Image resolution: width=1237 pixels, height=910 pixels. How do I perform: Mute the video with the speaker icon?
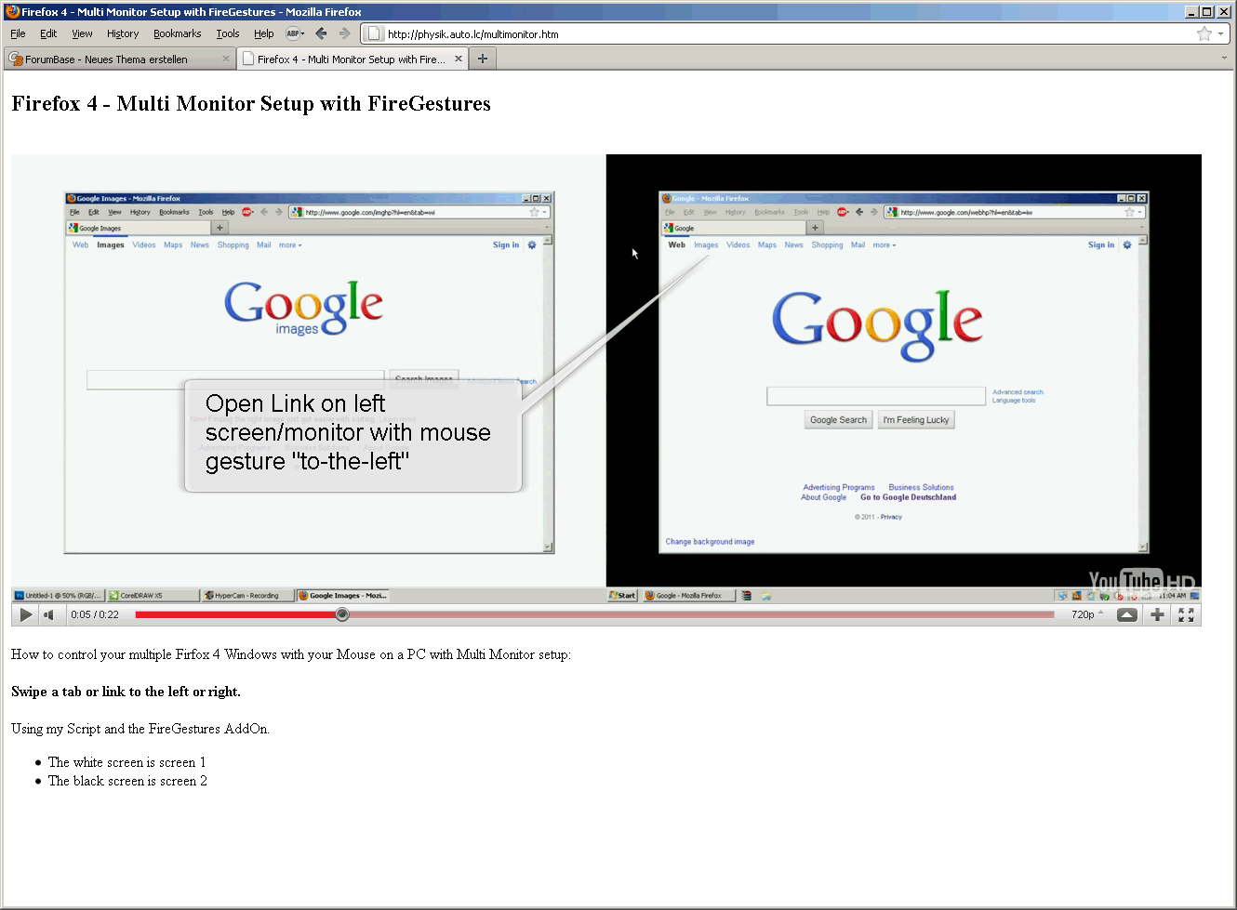[50, 614]
